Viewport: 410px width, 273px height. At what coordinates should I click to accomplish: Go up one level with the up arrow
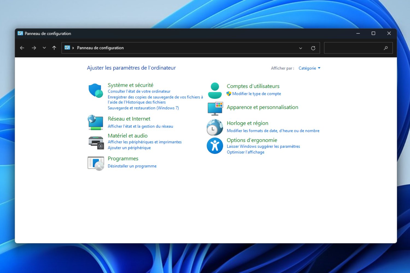pyautogui.click(x=54, y=48)
